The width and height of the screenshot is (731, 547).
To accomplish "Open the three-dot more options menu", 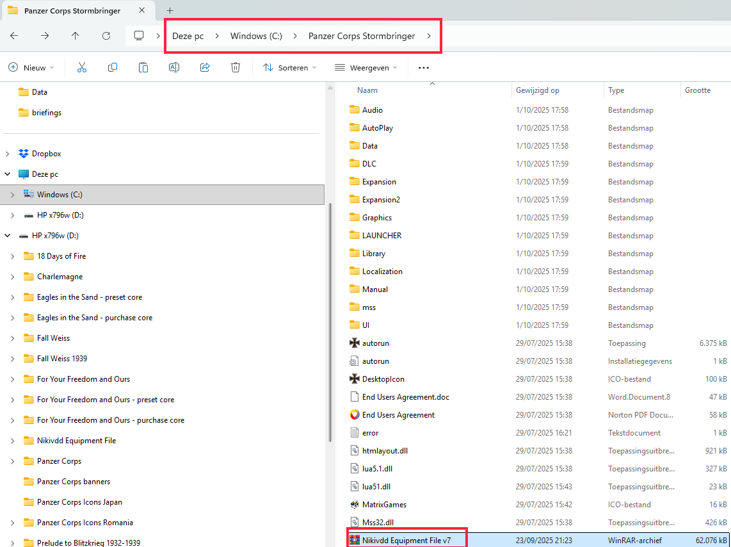I will (x=423, y=67).
